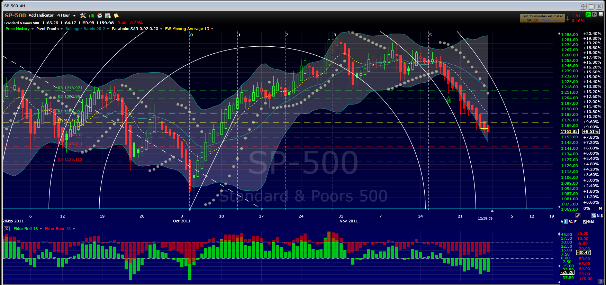Expand Parabolic SAR 0.02 0.20 options arrow
This screenshot has height=285, width=606.
(x=161, y=29)
